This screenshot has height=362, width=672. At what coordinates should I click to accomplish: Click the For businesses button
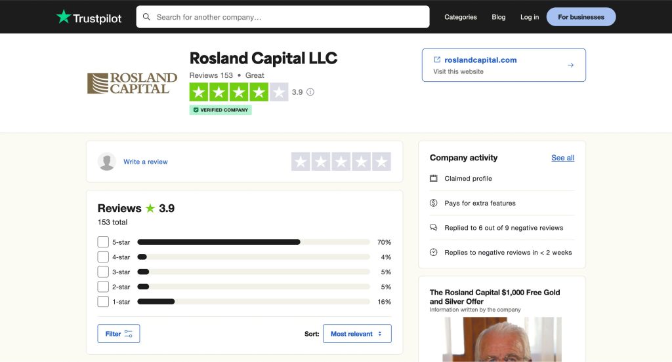pos(581,17)
